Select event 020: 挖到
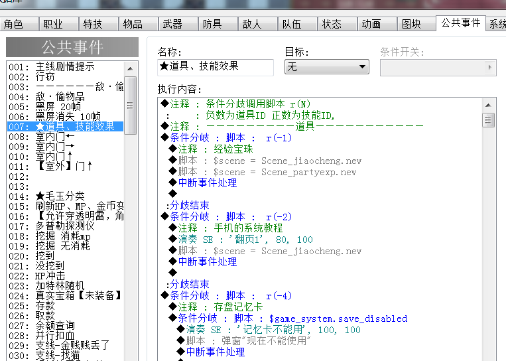The image size is (506, 361). (66, 256)
